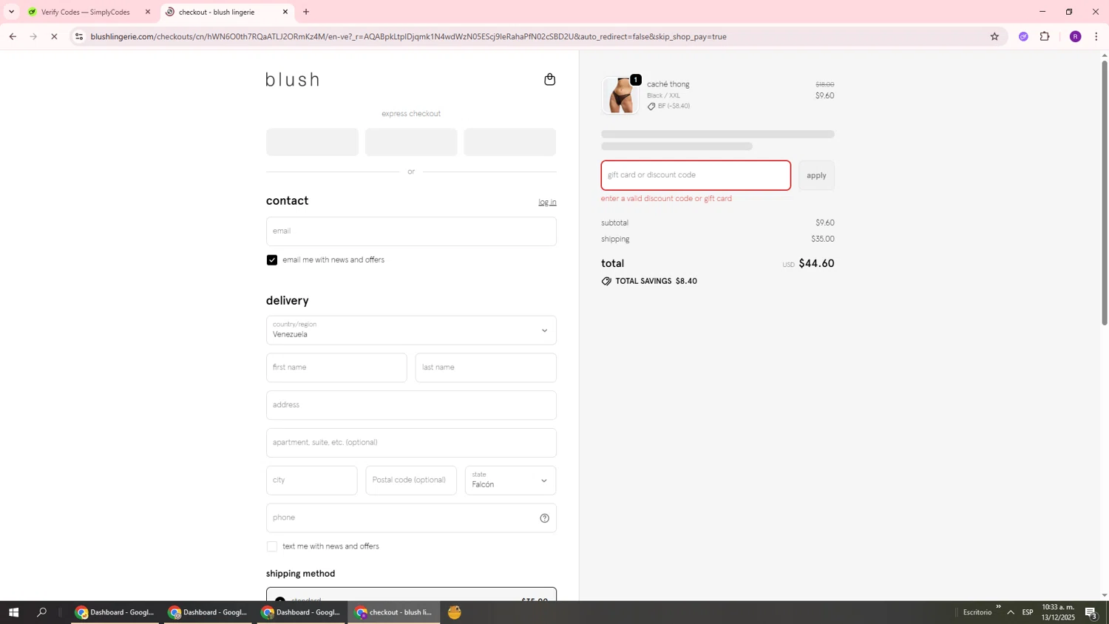Click the first express checkout button
Screen dimensions: 1109x624
tap(312, 142)
